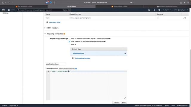
Task: Click plus icon beside Add mapping template
Action: point(73,58)
